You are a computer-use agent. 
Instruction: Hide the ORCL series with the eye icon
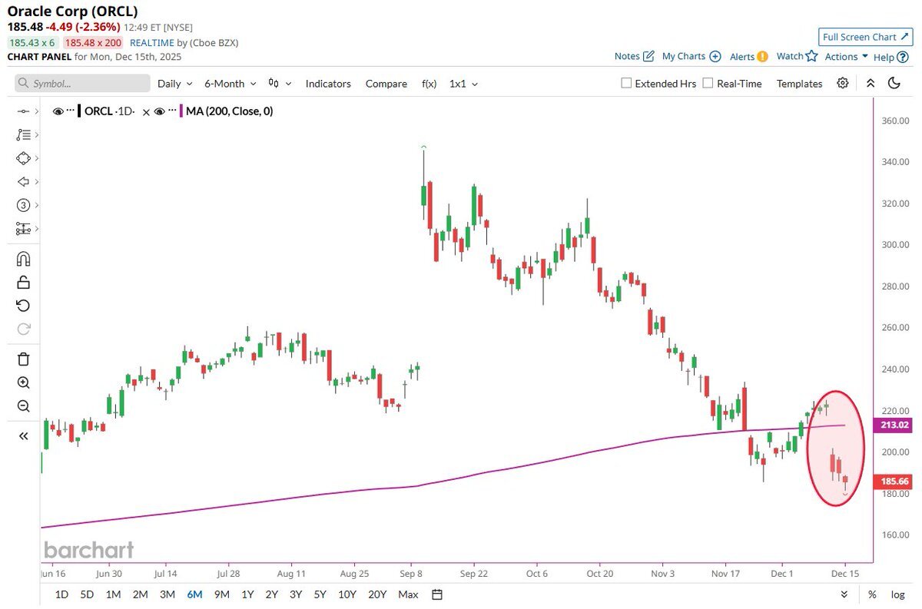(58, 111)
